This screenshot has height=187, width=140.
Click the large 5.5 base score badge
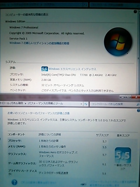[x=123, y=155]
